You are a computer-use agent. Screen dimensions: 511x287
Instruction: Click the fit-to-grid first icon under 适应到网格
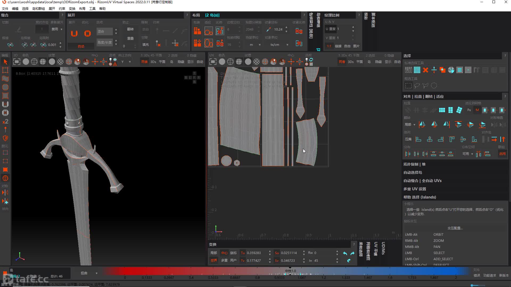[485, 110]
